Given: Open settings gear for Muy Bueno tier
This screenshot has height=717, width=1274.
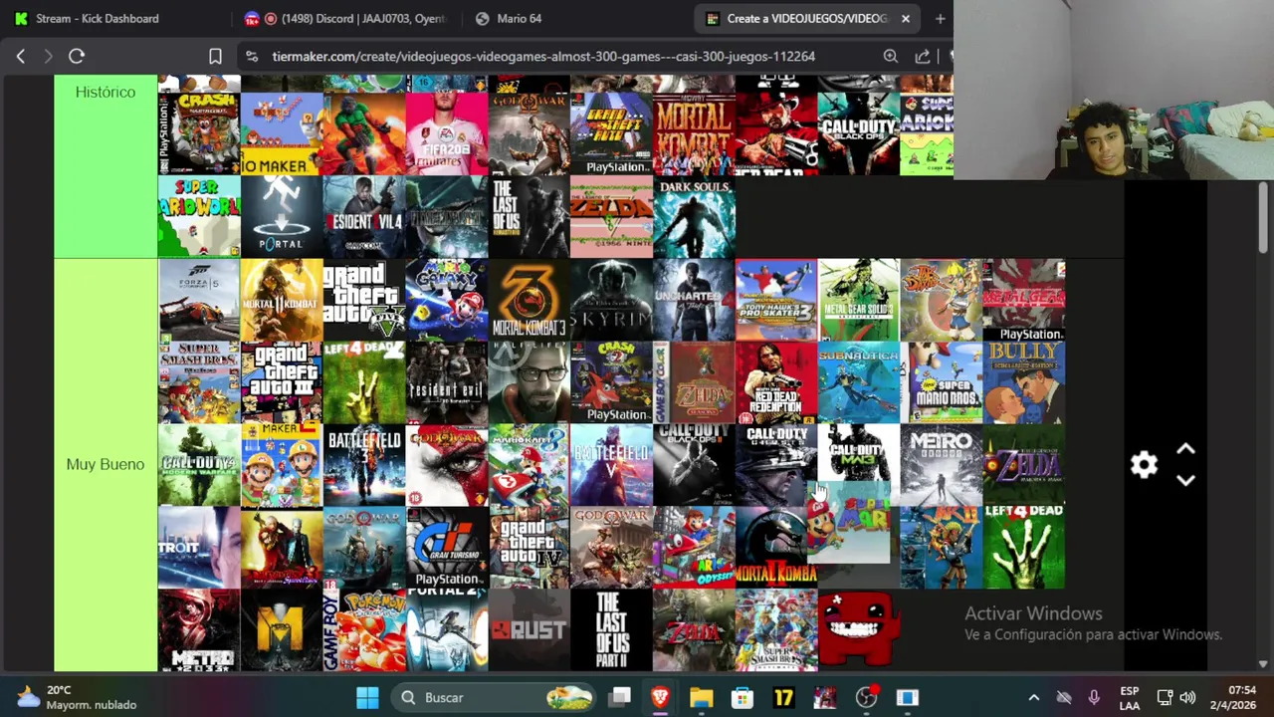Looking at the screenshot, I should point(1144,465).
